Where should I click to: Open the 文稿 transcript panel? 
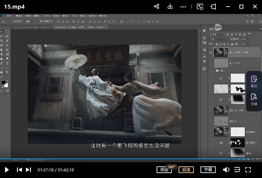(254, 100)
